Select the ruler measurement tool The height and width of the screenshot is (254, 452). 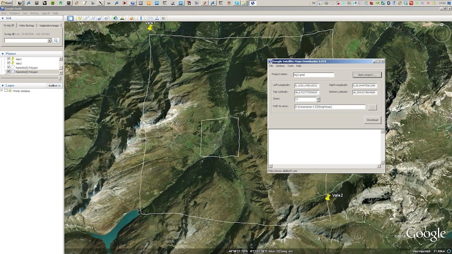pyautogui.click(x=141, y=18)
